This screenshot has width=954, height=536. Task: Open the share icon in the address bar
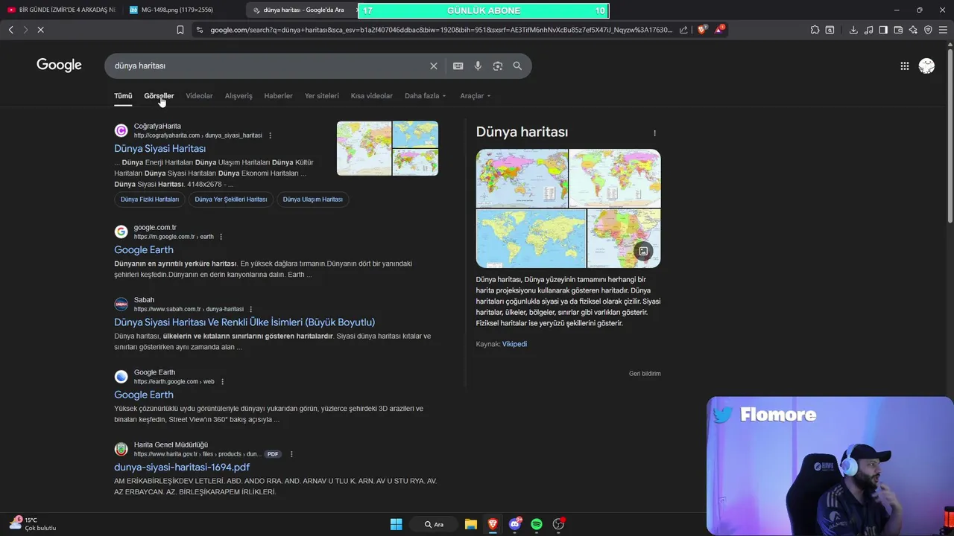tap(683, 30)
